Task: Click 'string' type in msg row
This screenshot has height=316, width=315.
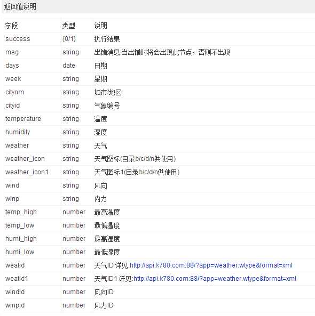Action: (70, 52)
